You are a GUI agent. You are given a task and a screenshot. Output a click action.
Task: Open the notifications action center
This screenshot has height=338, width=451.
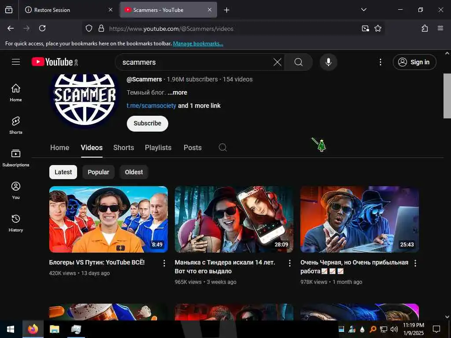click(x=436, y=329)
